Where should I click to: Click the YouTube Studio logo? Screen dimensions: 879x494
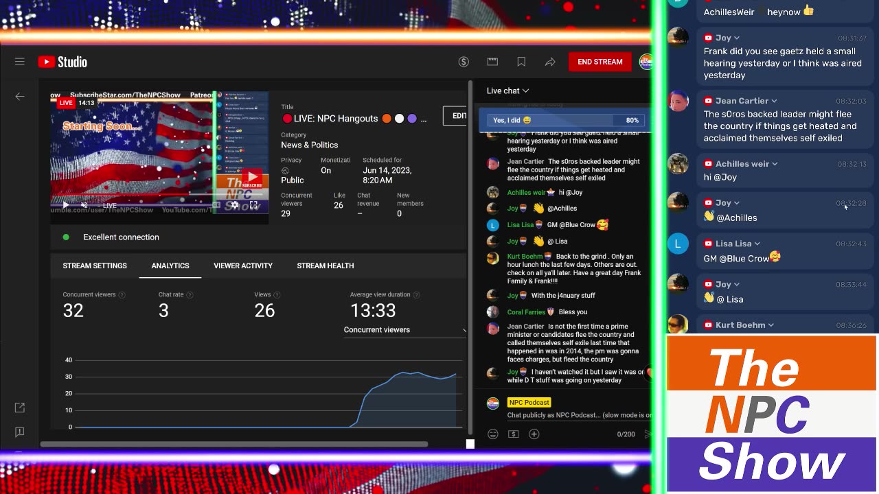(x=62, y=62)
